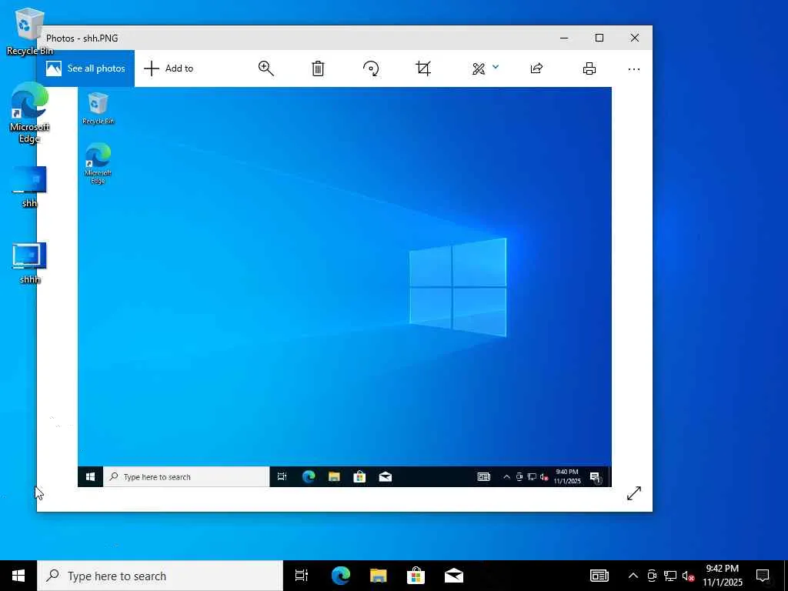Image resolution: width=788 pixels, height=591 pixels.
Task: Rotate the image using the rotate icon
Action: tap(371, 68)
